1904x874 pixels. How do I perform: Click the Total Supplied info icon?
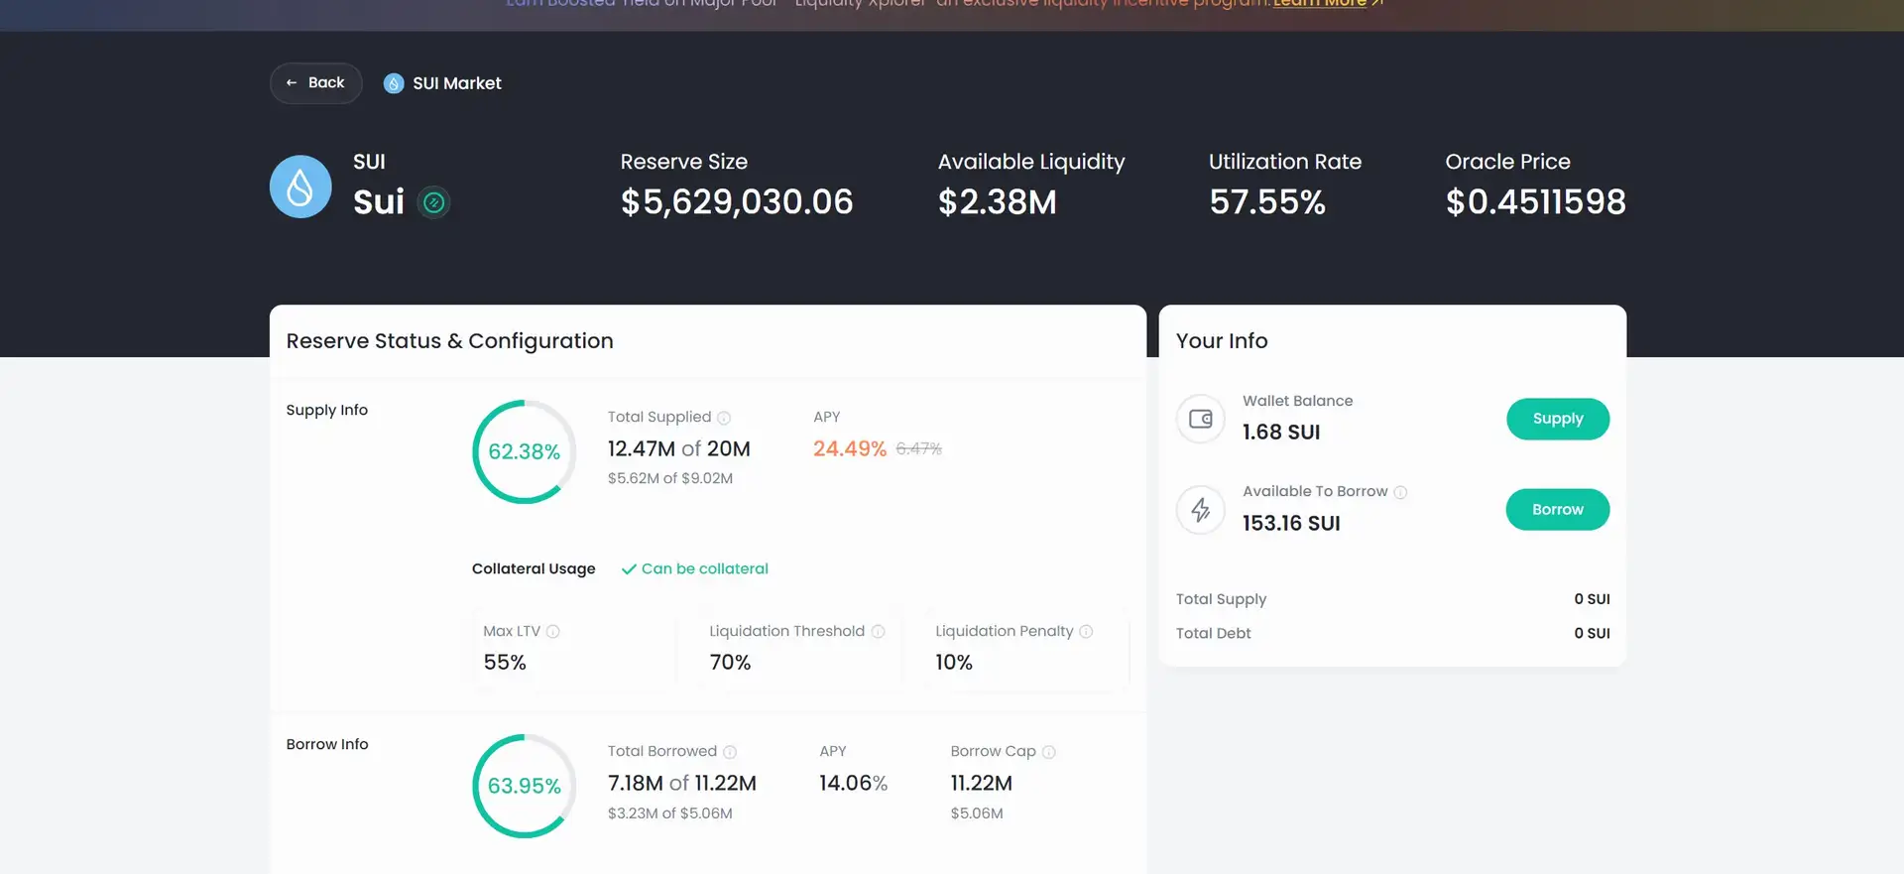(724, 418)
